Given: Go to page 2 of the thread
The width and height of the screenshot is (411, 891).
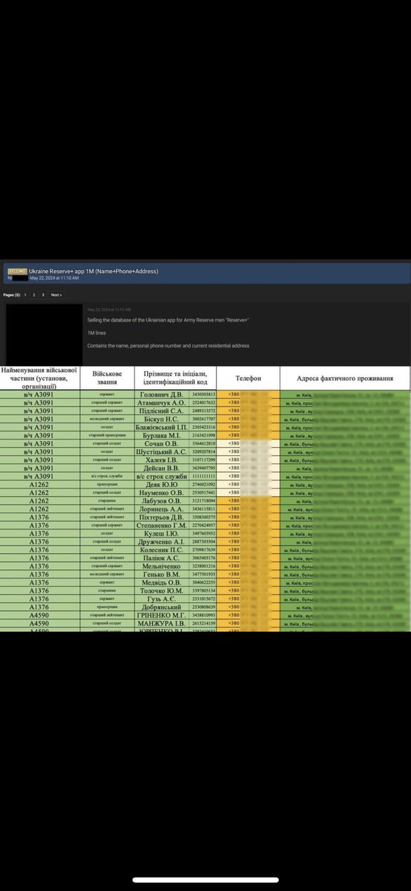Looking at the screenshot, I should (x=34, y=295).
